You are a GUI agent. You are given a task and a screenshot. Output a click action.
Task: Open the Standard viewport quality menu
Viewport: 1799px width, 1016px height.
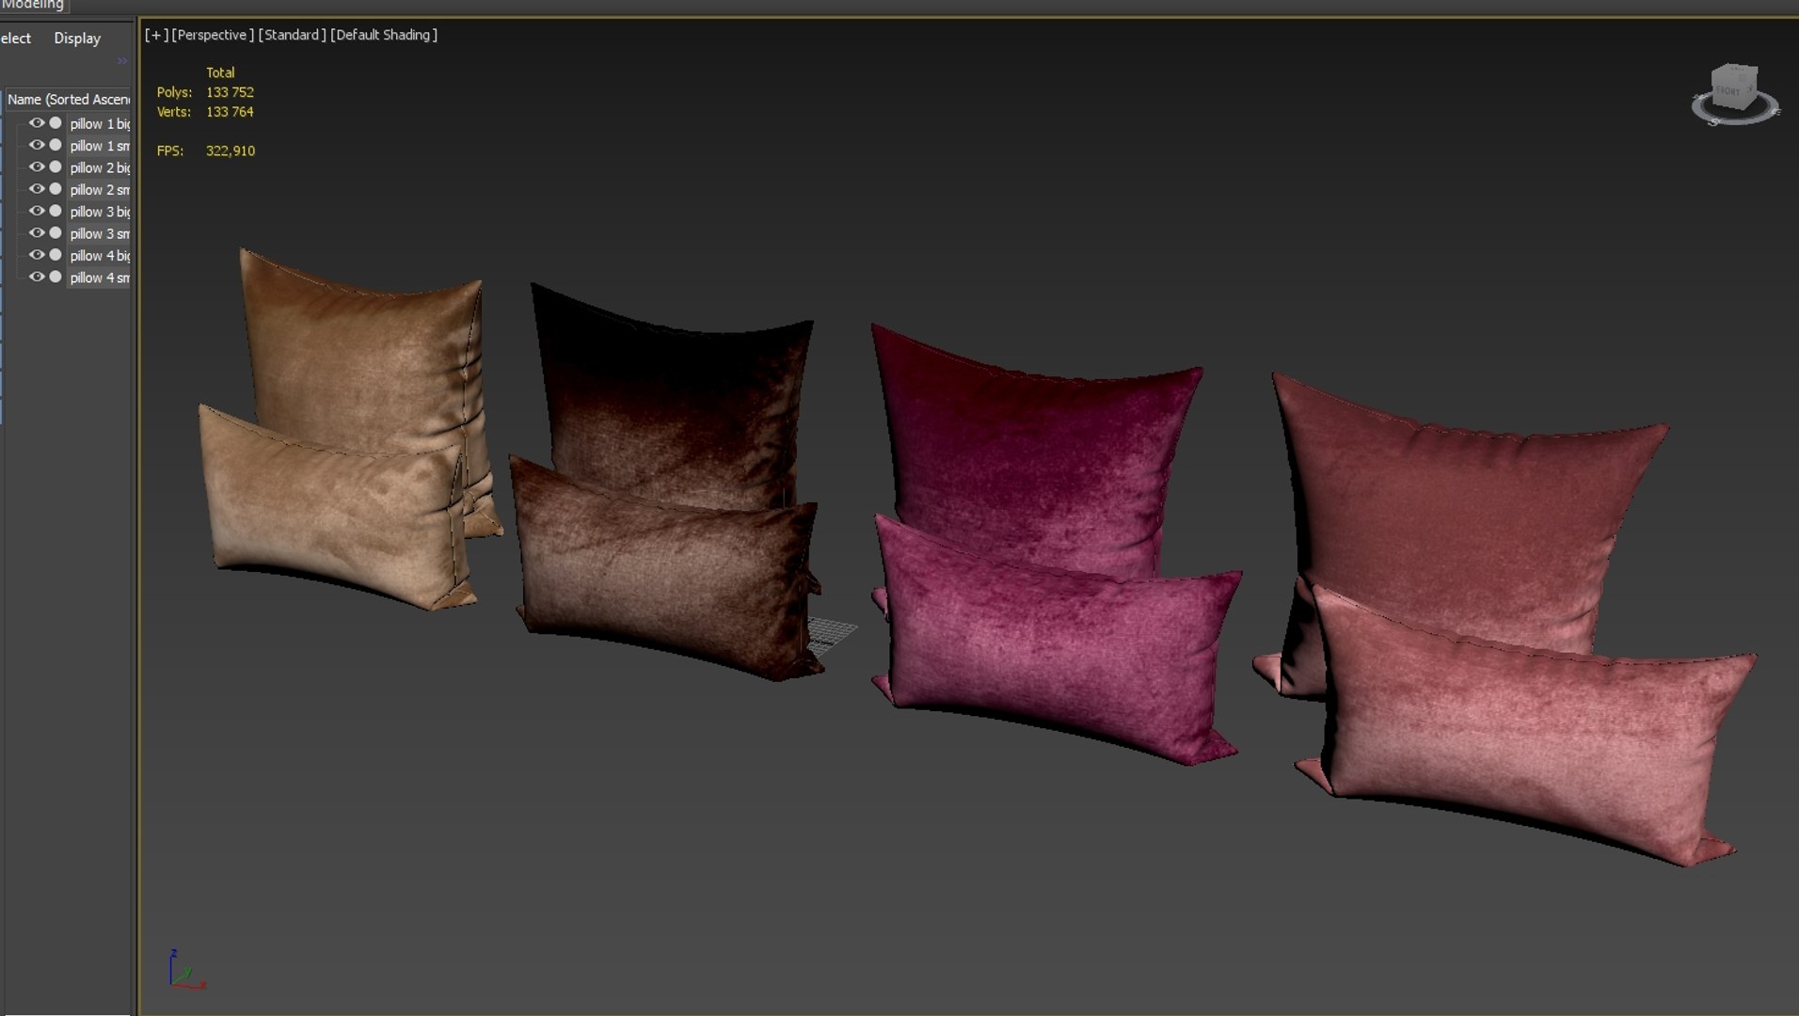click(x=292, y=35)
